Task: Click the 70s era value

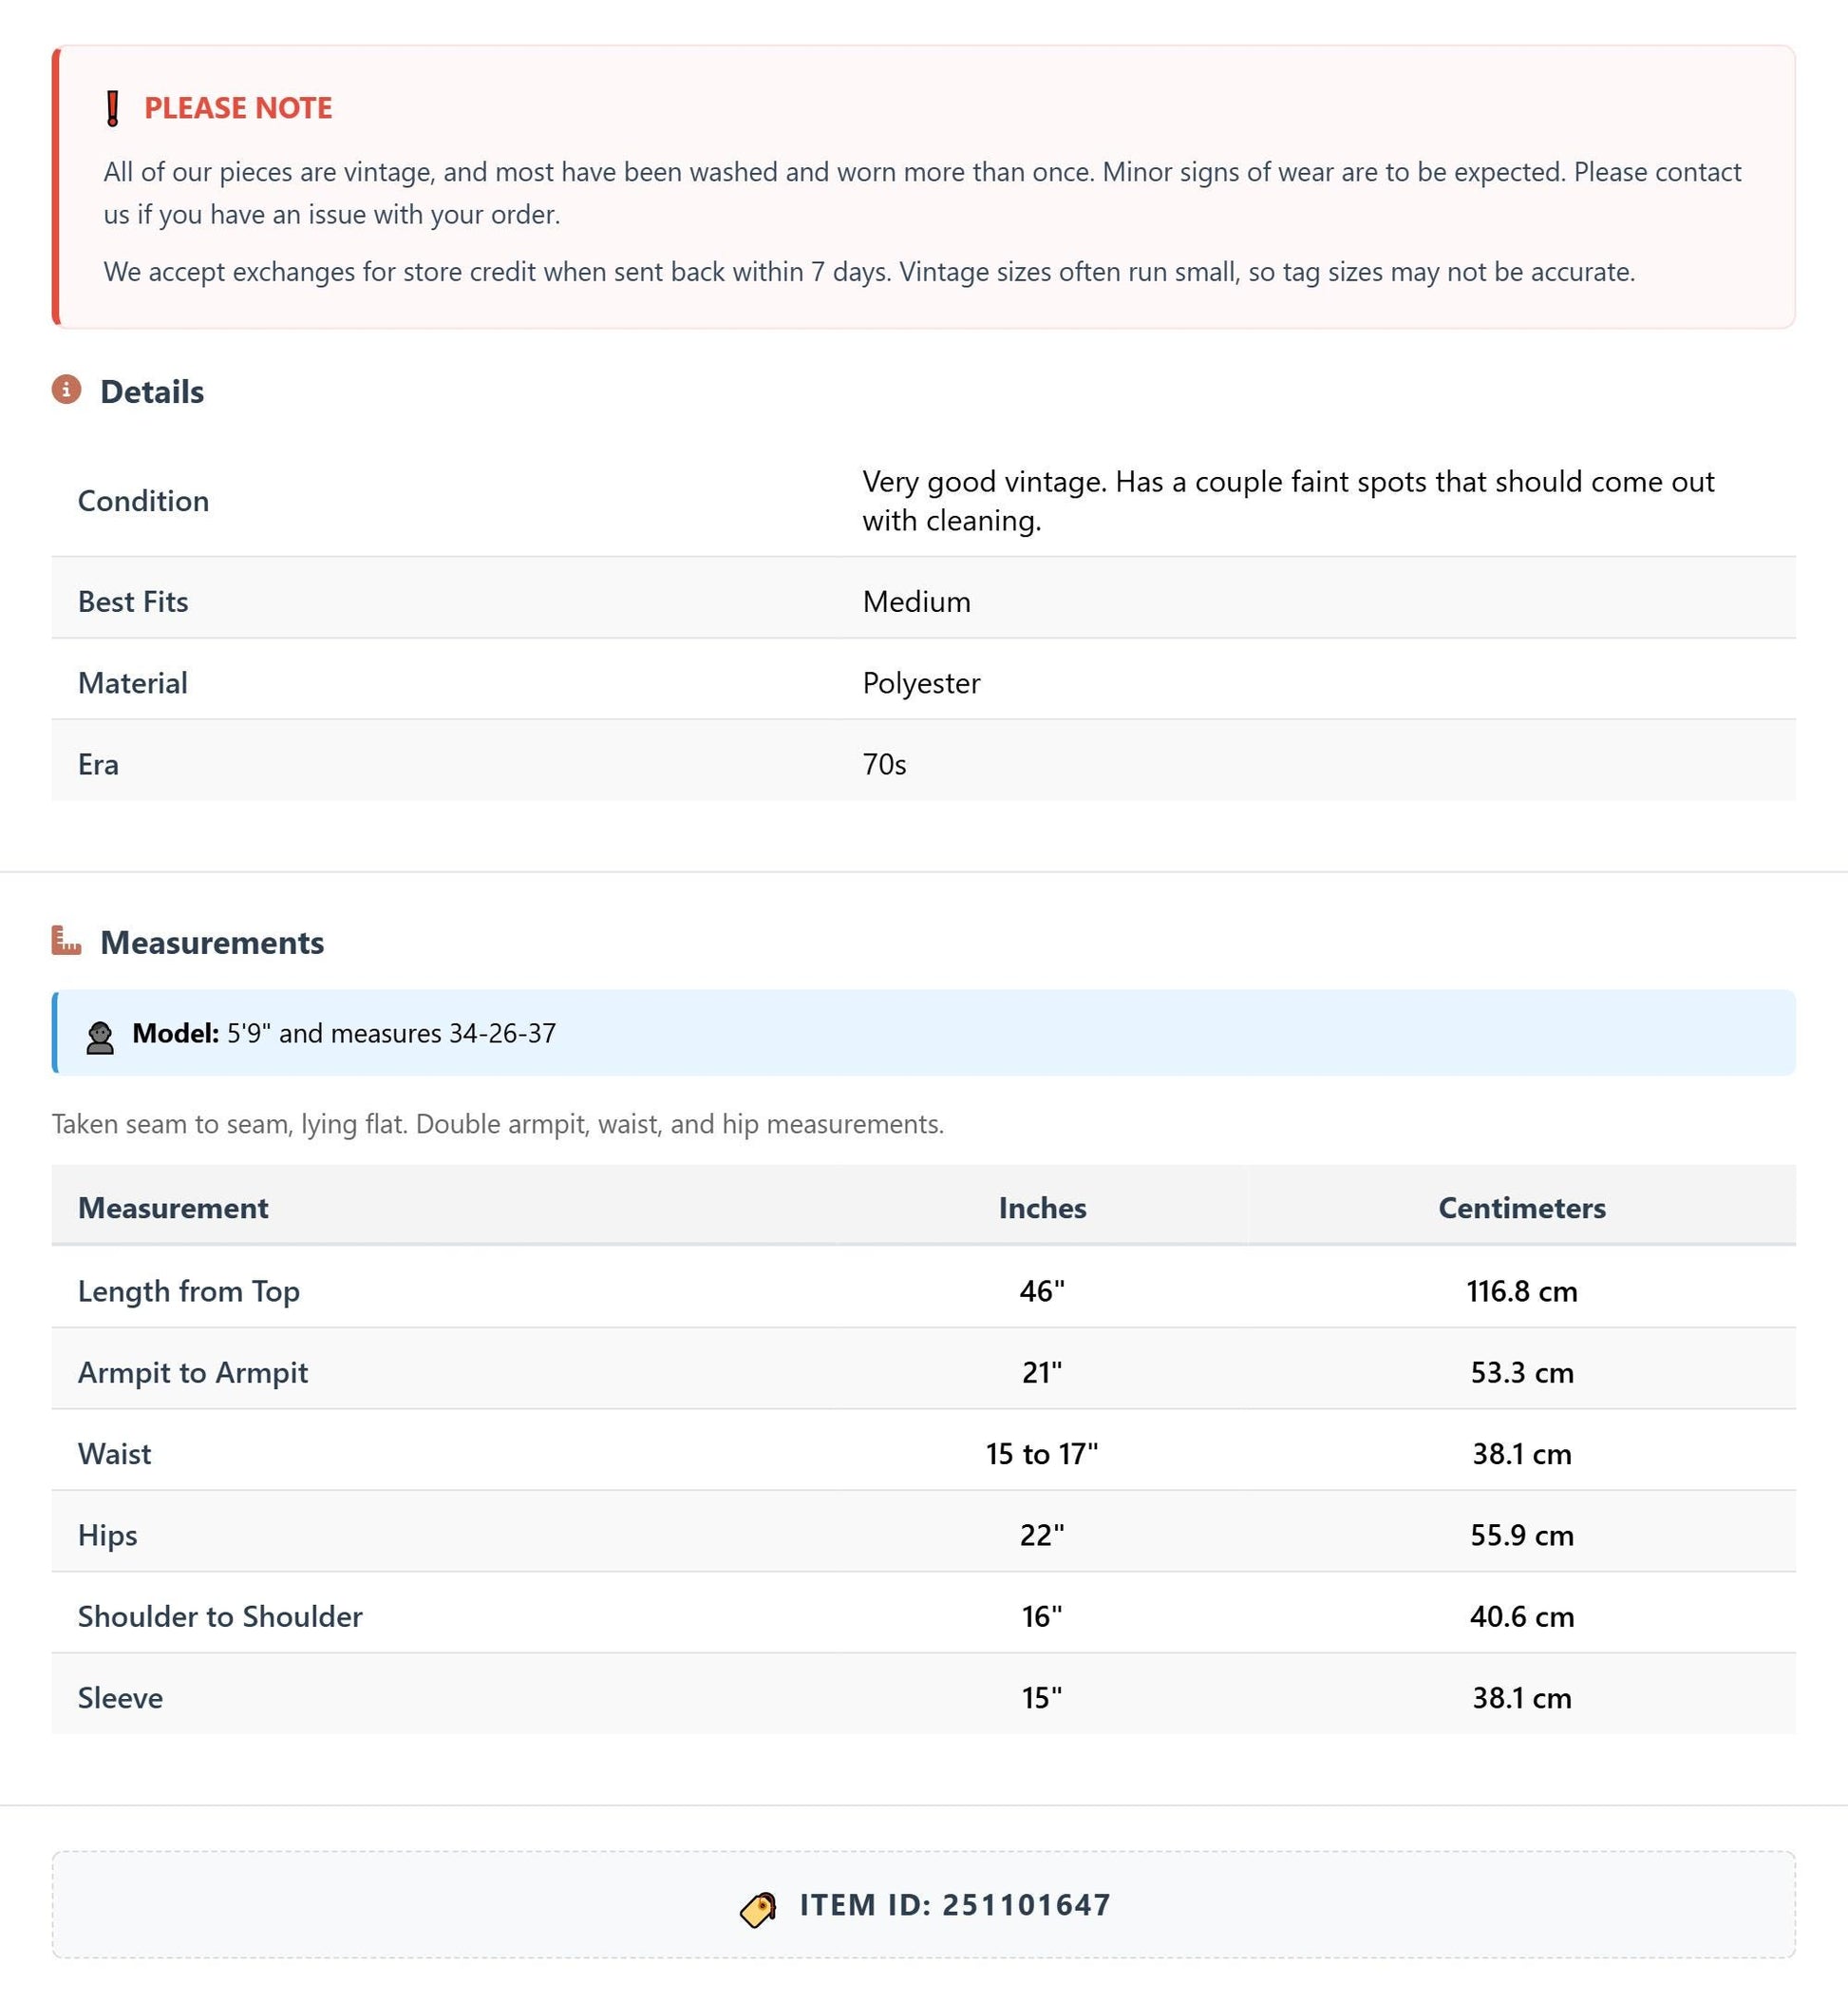Action: [x=884, y=764]
